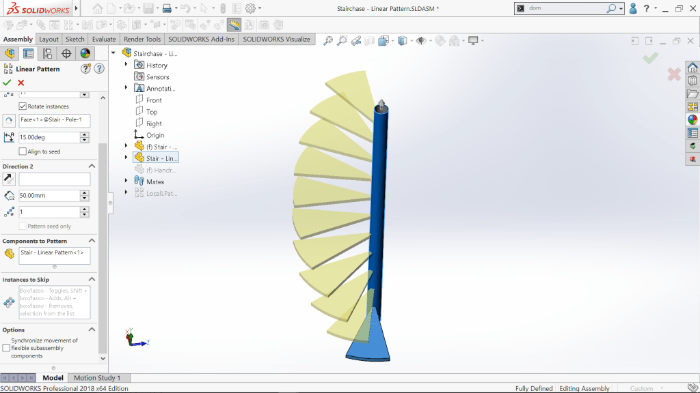Click the Zoom to Fit magnifier icon
Viewport: 700px width, 393px height.
coord(328,41)
